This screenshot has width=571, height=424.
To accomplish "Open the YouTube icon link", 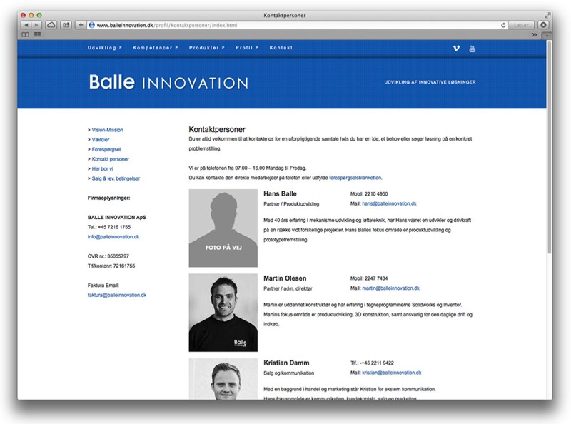I will point(473,49).
